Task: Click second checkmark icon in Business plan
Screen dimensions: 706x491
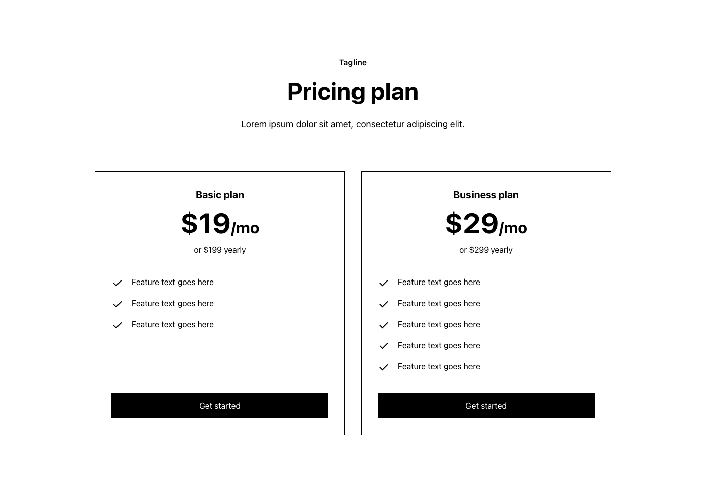Action: (384, 304)
